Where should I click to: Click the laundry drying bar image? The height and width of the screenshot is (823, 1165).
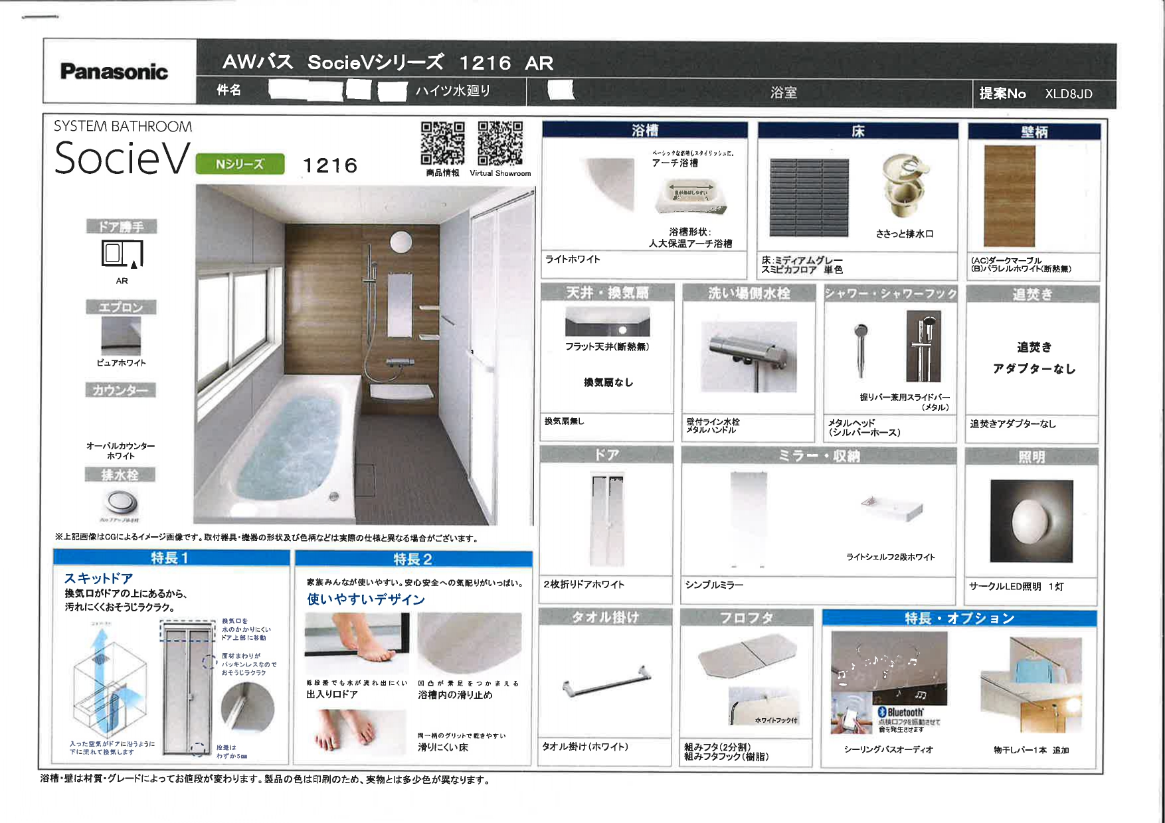[x=1031, y=685]
